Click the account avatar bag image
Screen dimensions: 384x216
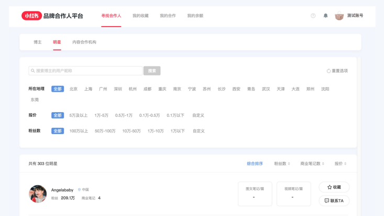(339, 16)
